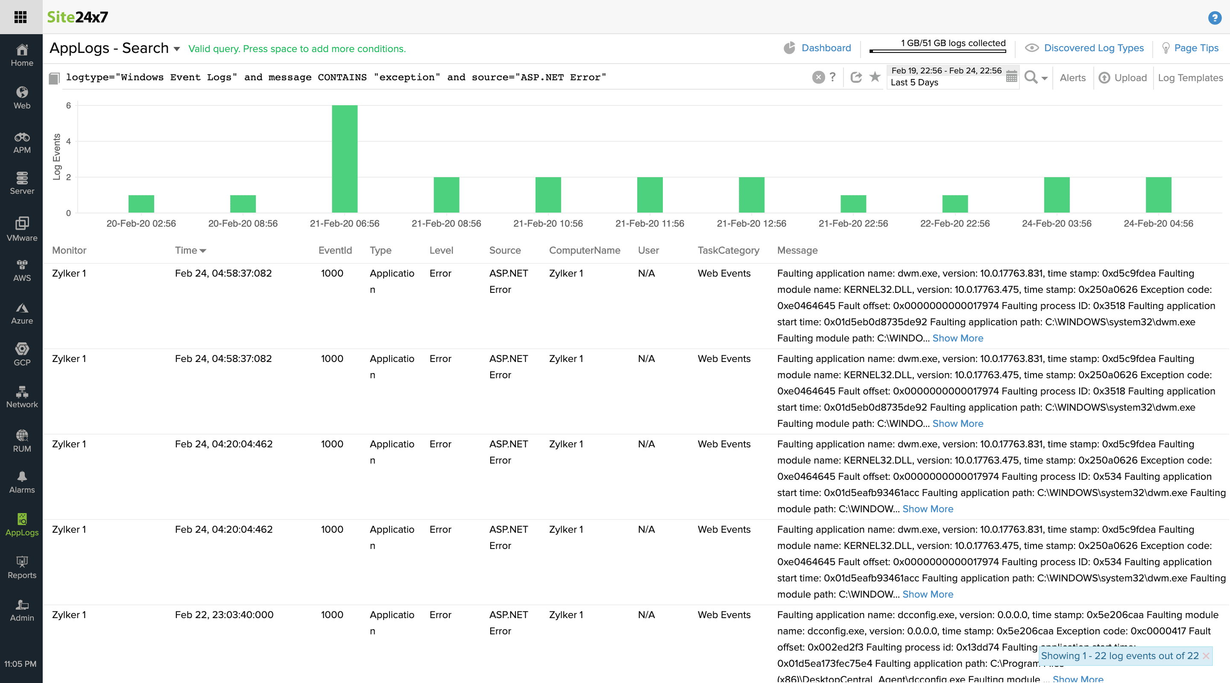Click the share/export query icon
Viewport: 1230px width, 683px height.
click(x=855, y=77)
